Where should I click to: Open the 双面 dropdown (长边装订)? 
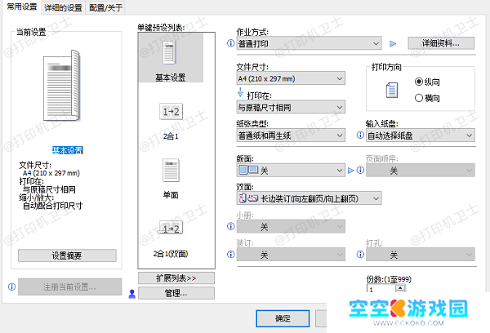point(309,198)
